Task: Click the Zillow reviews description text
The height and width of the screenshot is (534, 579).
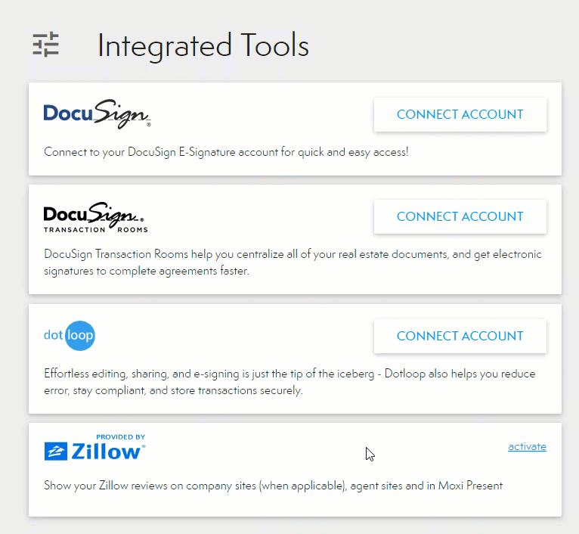Action: (x=273, y=485)
